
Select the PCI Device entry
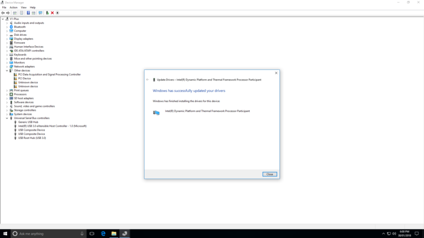click(x=24, y=79)
